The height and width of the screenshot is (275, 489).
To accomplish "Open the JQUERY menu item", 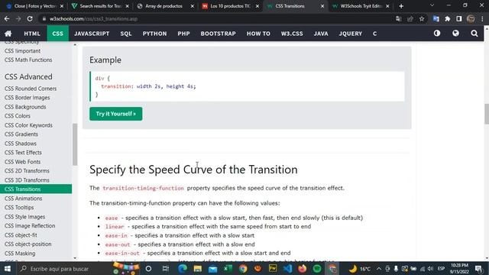I will 351,34.
